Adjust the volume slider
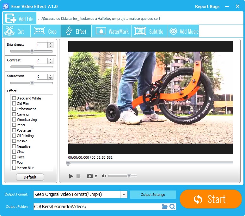The height and width of the screenshot is (216, 245). click(122, 176)
